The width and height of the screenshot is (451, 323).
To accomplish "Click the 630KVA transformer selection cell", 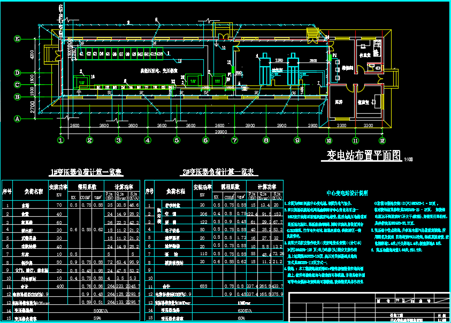I will click(245, 310).
